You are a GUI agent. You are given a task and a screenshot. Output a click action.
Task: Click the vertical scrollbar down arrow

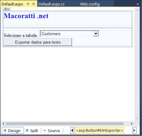137,118
